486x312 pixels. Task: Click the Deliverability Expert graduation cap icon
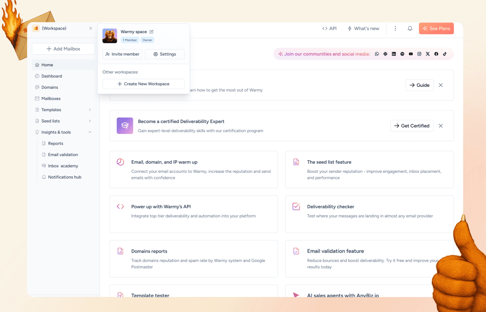click(125, 126)
